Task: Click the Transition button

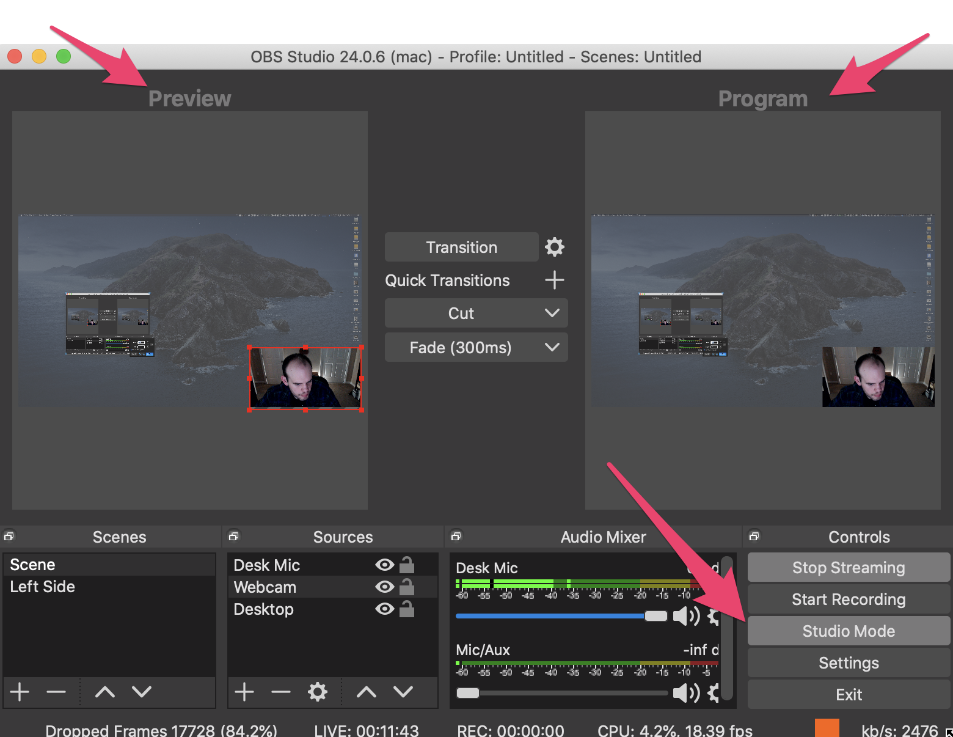Action: 462,247
